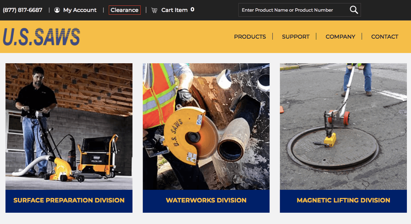Viewport: 411px width, 224px height.
Task: Click the shopping cart icon
Action: point(154,10)
